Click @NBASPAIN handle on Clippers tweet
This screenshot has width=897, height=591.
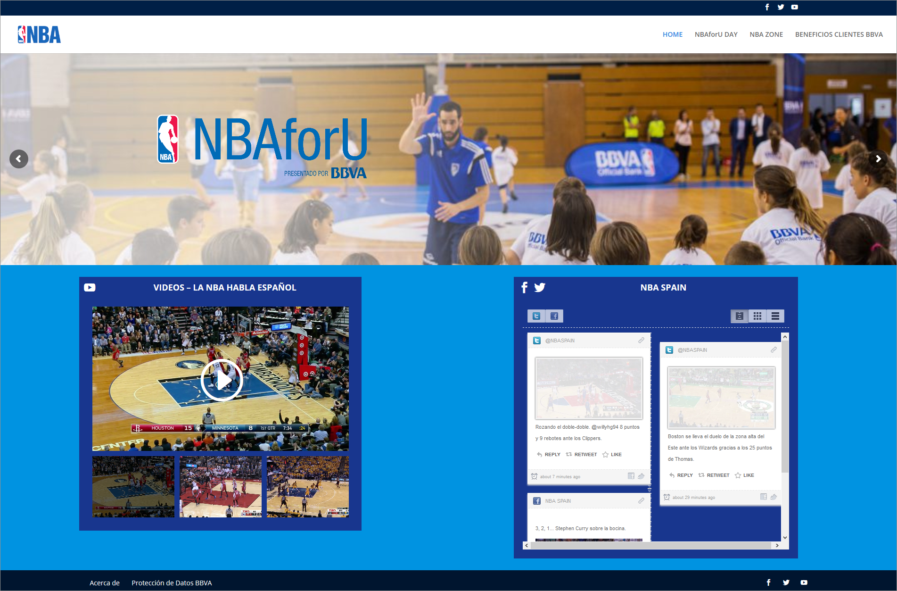tap(560, 341)
